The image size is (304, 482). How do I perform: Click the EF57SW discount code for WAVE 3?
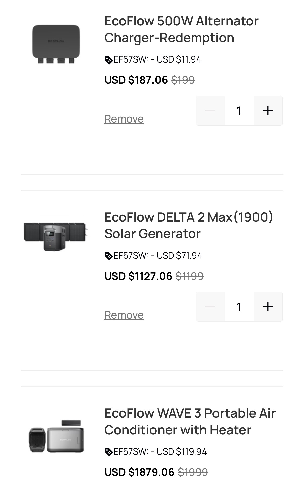(x=131, y=452)
